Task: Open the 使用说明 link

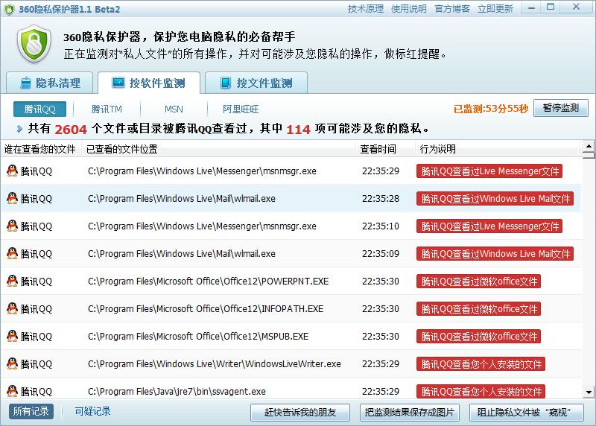Action: point(408,9)
